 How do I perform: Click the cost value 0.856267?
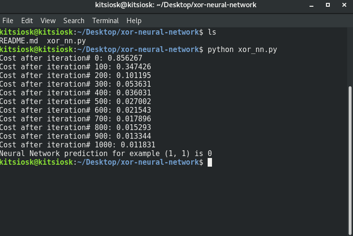point(125,58)
